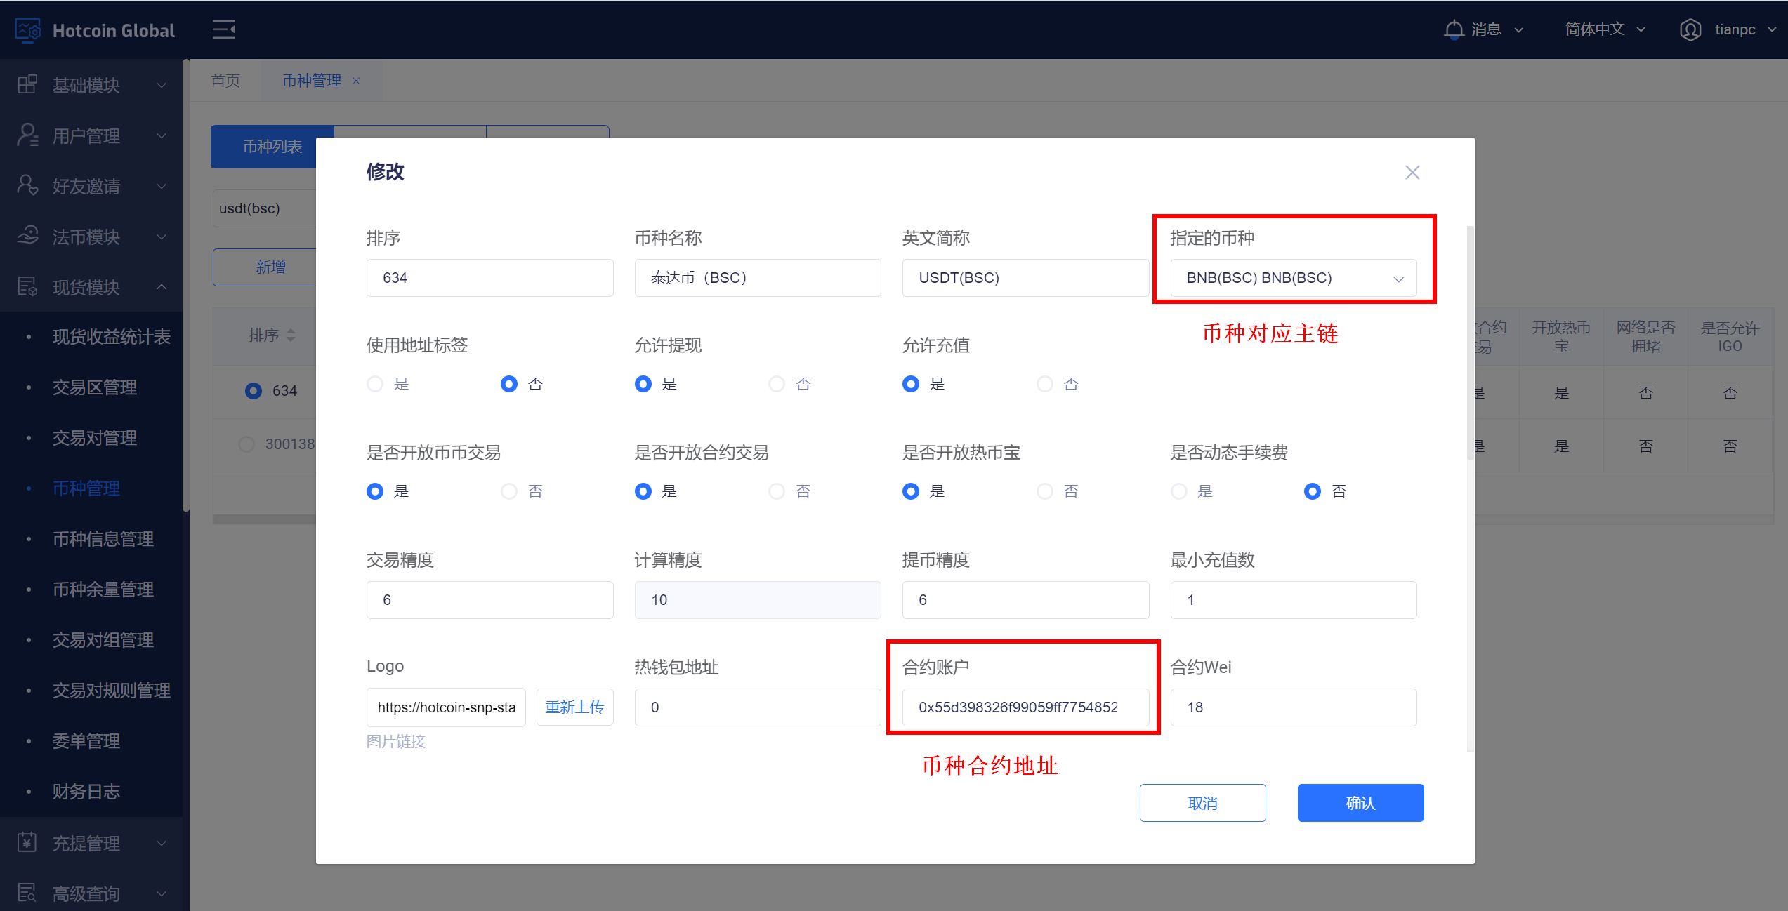Click the 重新上传 upload button
This screenshot has height=911, width=1788.
pyautogui.click(x=574, y=707)
